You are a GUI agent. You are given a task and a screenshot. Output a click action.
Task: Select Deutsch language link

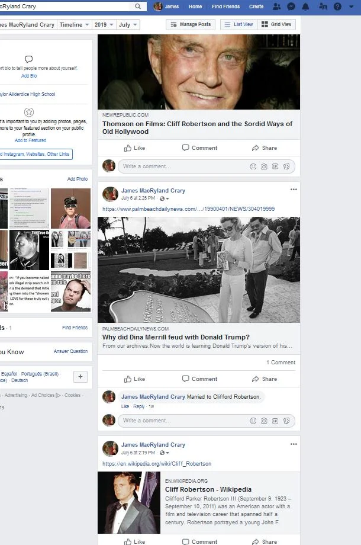(20, 380)
